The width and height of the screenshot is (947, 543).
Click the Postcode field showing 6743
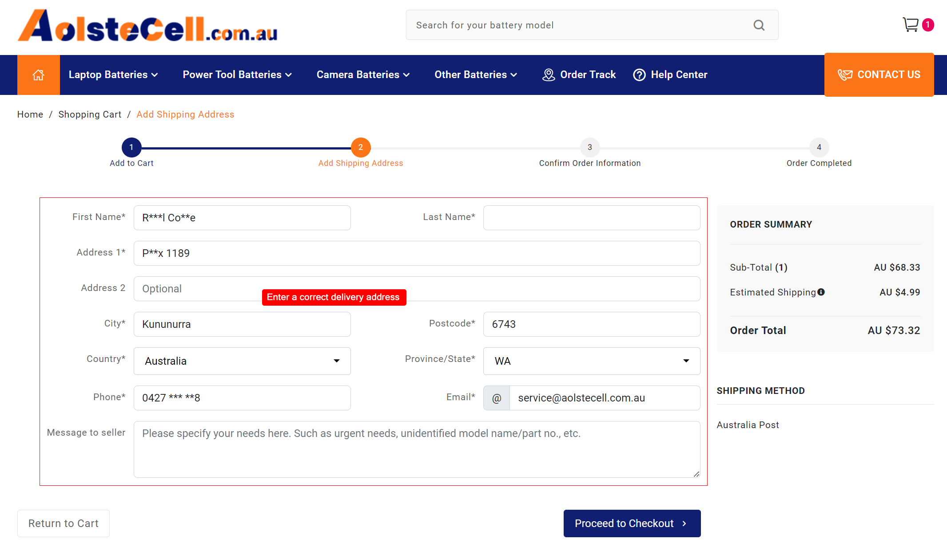[592, 324]
